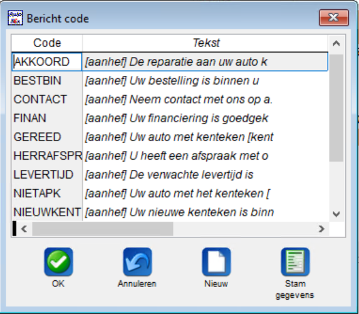Click the scroll down arrow of list
Viewport: 359px width, 314px height.
coord(336,214)
